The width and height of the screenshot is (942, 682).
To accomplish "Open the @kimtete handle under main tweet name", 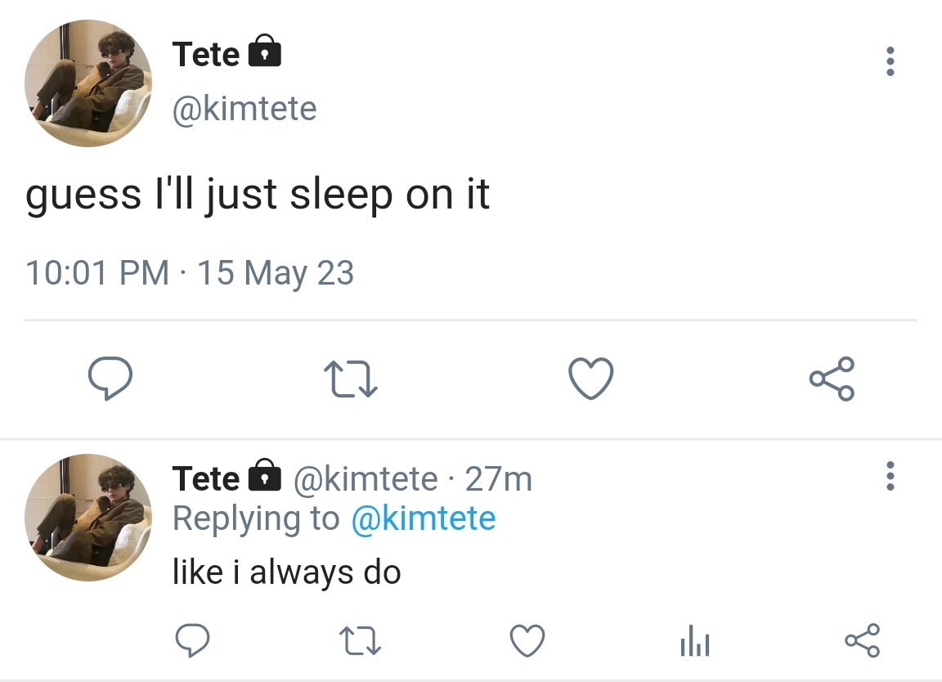I will pos(244,109).
